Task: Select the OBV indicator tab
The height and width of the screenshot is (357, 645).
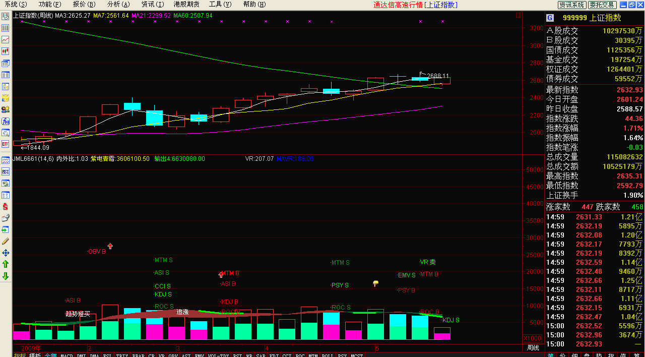Action: click(x=173, y=354)
